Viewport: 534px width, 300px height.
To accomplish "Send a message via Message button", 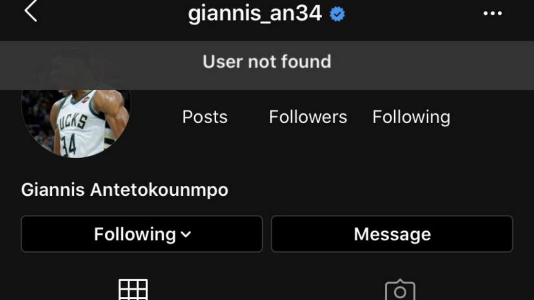I will tap(392, 234).
